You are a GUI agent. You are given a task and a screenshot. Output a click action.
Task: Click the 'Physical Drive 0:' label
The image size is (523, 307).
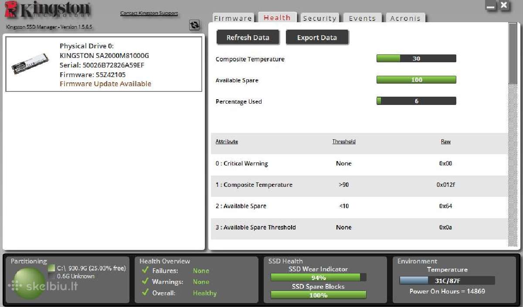click(x=87, y=46)
